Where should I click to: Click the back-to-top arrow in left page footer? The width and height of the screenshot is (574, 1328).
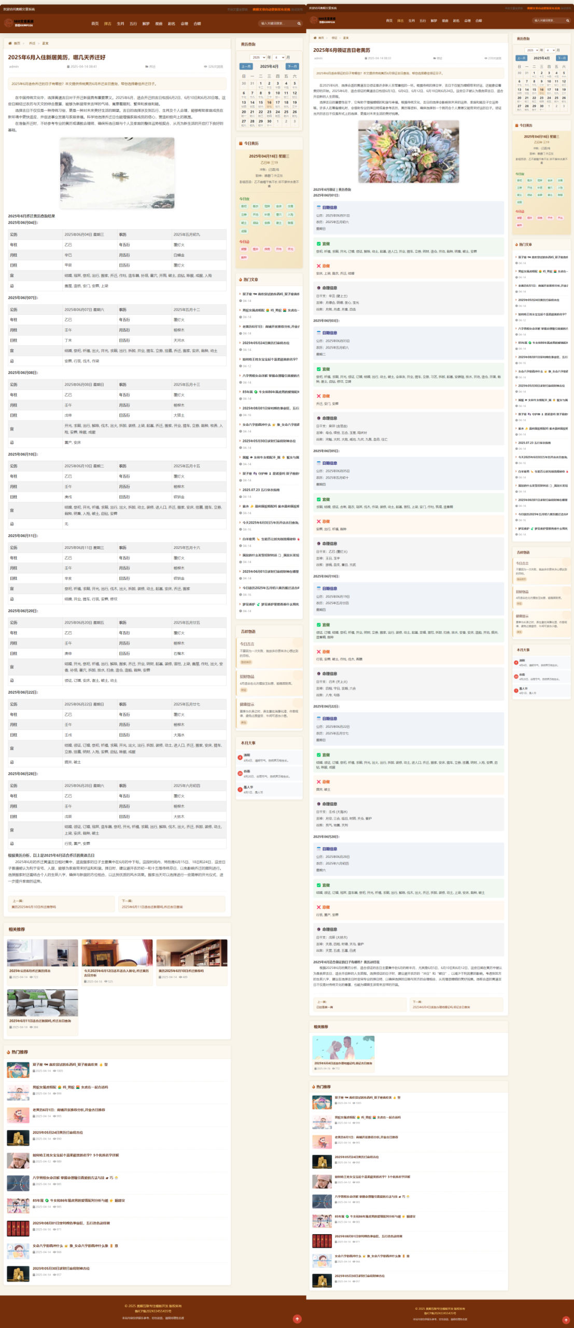297,1319
